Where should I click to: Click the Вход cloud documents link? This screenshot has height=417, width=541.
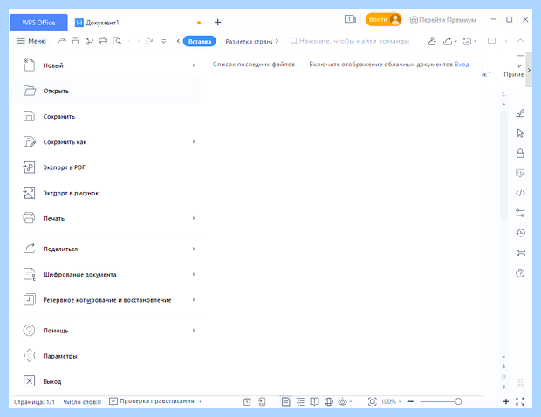tap(462, 65)
